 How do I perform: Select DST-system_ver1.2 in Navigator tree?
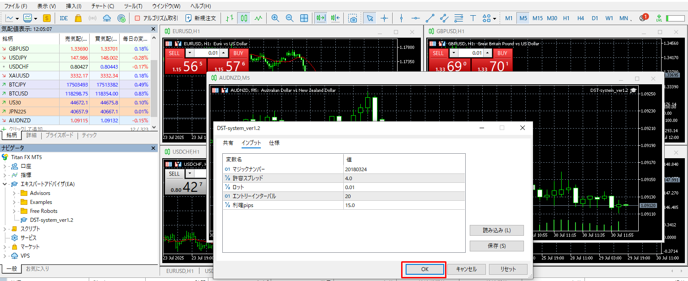coord(52,220)
